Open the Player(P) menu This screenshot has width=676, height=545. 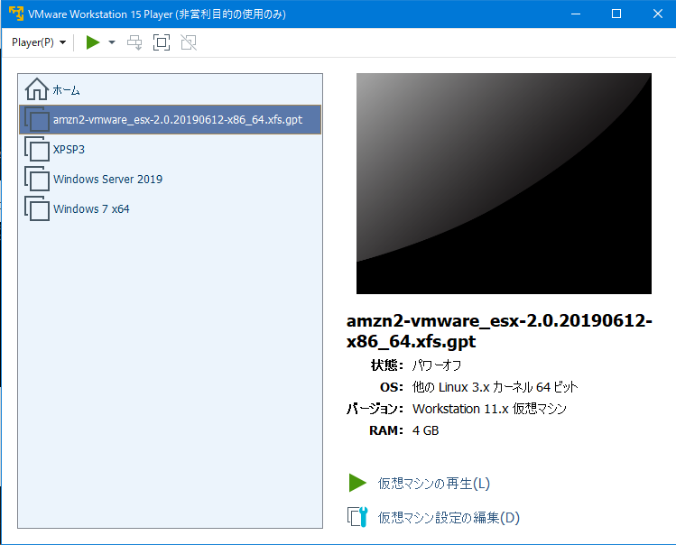39,42
